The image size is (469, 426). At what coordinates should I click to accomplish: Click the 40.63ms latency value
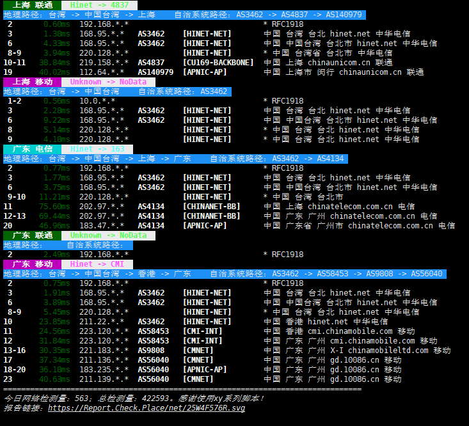[54, 379]
